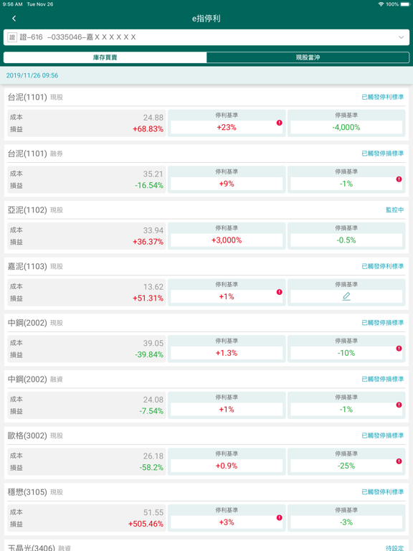Select the 亞泥(1102) stock title
This screenshot has height=551, width=413.
coord(27,210)
